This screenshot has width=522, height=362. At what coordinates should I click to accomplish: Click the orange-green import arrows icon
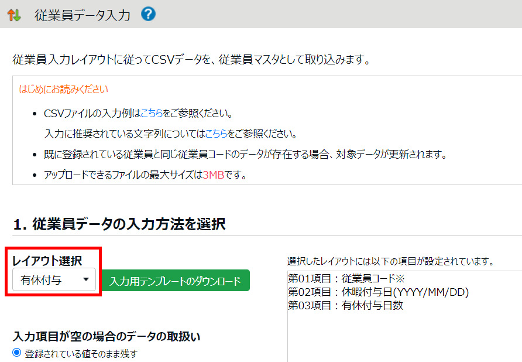pyautogui.click(x=13, y=15)
